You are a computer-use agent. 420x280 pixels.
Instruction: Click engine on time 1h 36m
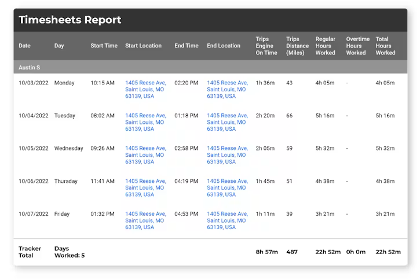[265, 83]
